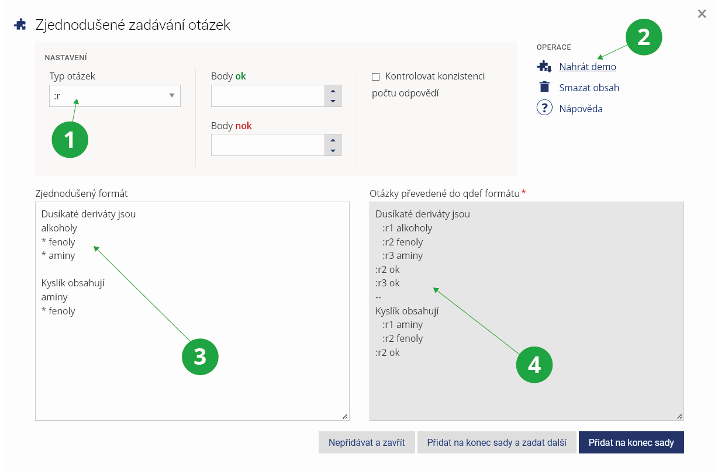Click the puzzle icon next to Nahrát demo
Viewport: 718px width, 471px height.
coord(544,67)
